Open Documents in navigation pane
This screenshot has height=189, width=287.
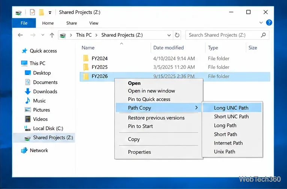point(45,82)
